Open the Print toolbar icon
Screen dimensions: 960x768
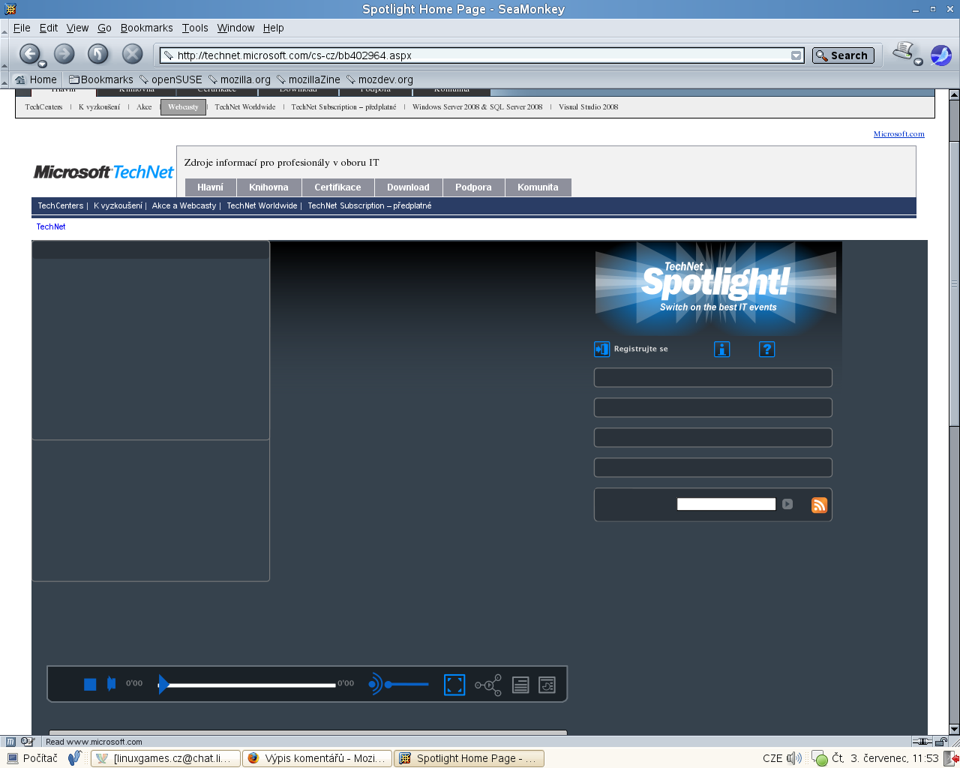pyautogui.click(x=904, y=51)
